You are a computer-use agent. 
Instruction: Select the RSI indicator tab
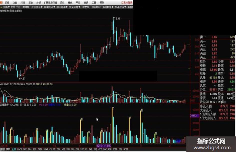82,149
